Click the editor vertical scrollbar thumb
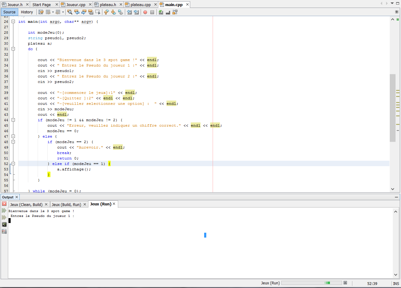401x288 pixels. tap(392, 108)
